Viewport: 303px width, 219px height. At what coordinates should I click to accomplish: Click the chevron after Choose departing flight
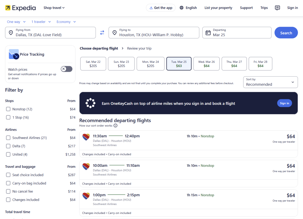pyautogui.click(x=123, y=48)
